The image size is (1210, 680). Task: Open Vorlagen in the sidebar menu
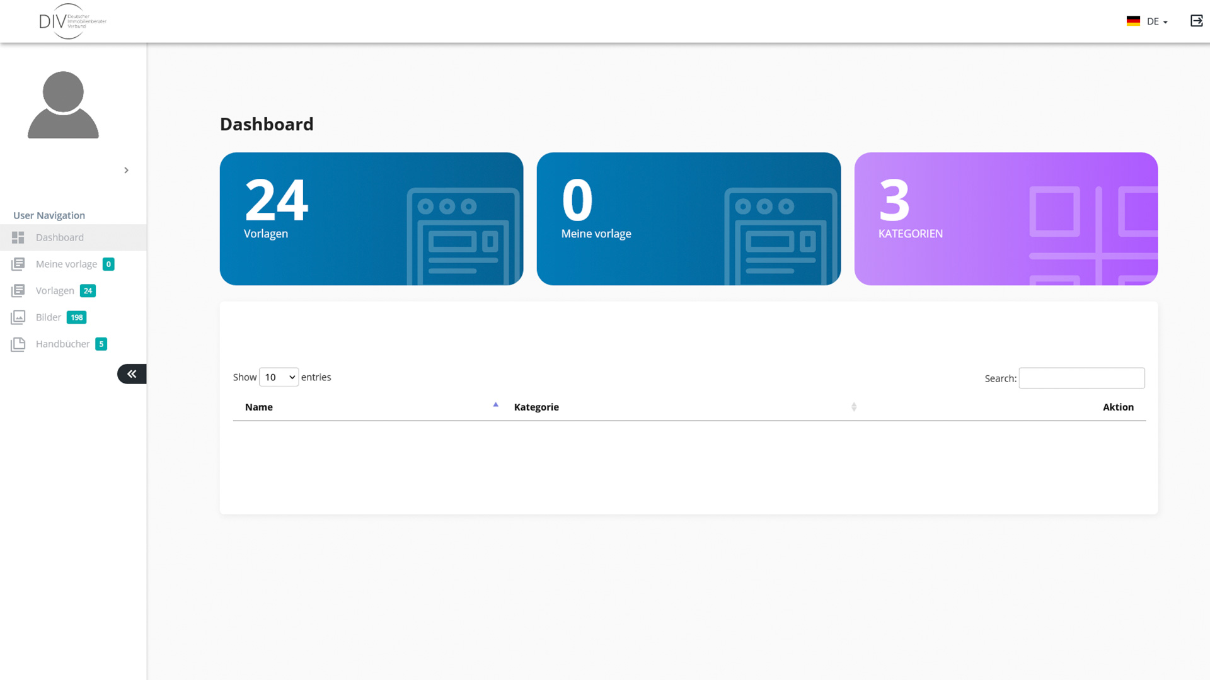(x=55, y=290)
